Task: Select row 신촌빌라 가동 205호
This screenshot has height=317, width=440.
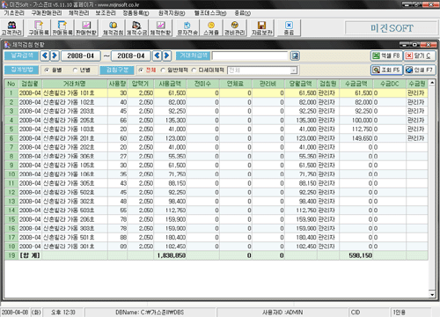Action: click(216, 120)
